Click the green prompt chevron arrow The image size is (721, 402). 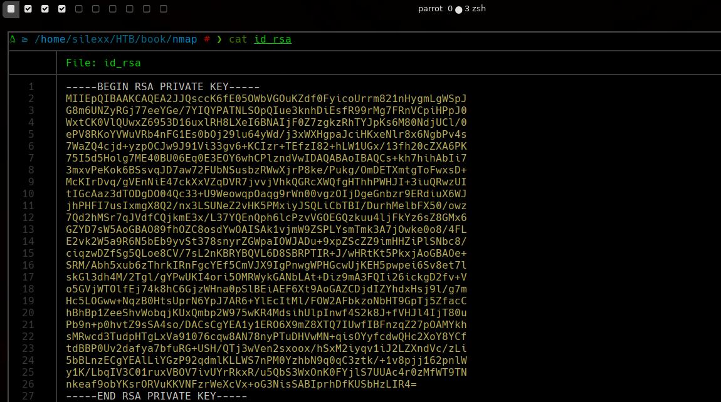[219, 39]
